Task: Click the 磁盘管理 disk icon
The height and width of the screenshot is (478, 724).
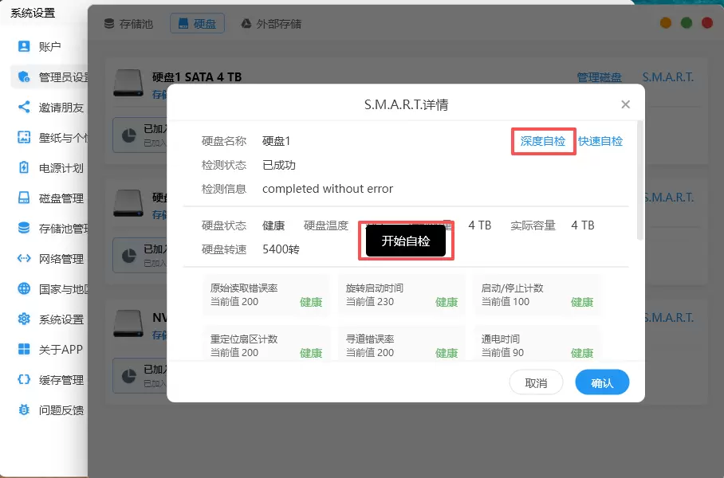Action: pos(24,198)
